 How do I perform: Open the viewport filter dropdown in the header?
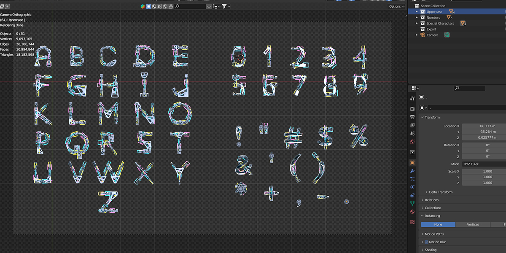[x=225, y=6]
